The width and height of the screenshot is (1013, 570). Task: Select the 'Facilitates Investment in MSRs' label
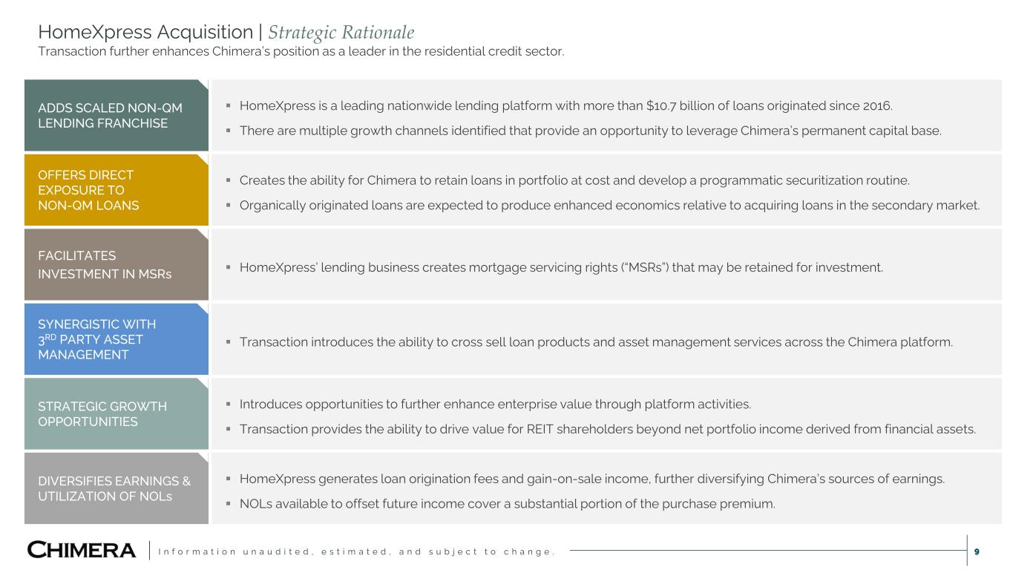tap(115, 265)
